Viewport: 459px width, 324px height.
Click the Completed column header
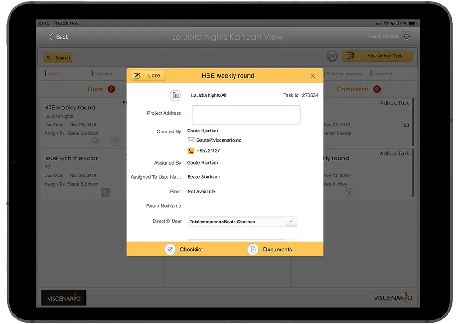tap(353, 89)
